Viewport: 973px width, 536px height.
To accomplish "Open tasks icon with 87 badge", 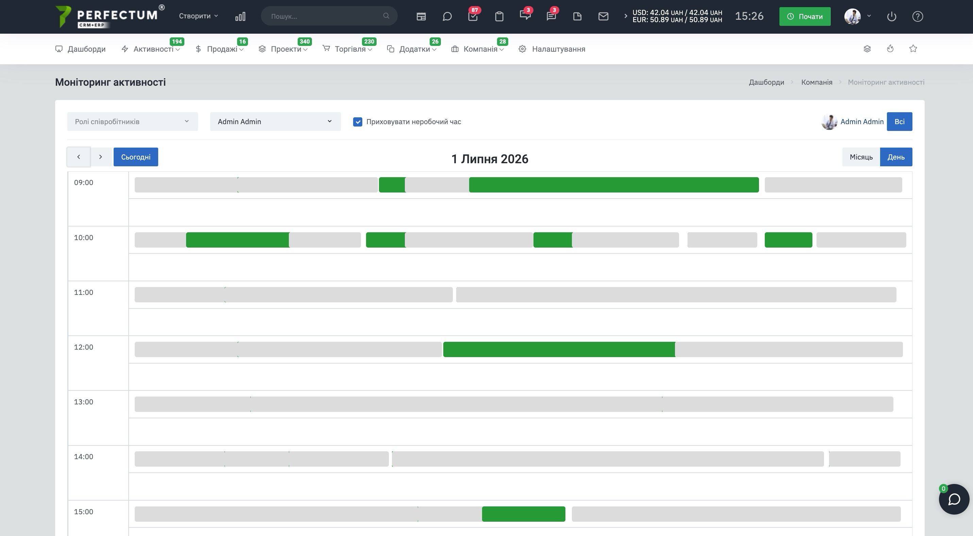I will coord(473,16).
